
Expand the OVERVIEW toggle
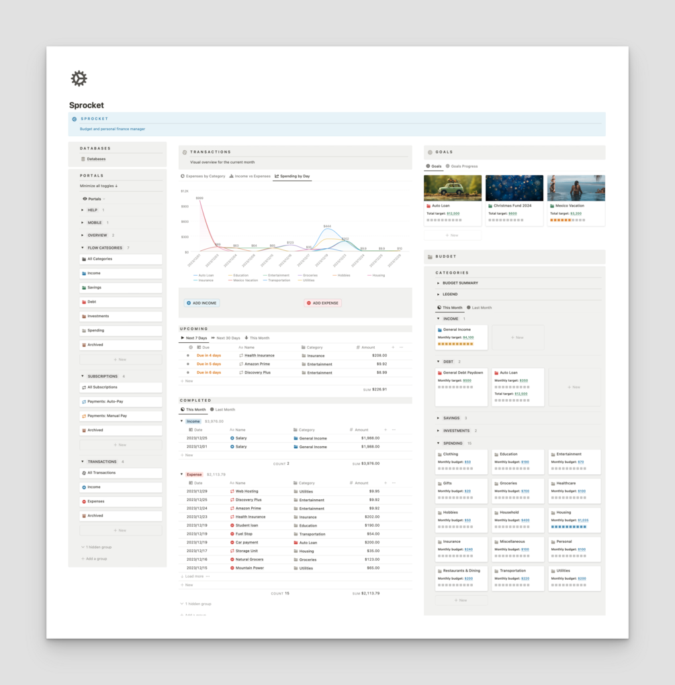point(82,235)
